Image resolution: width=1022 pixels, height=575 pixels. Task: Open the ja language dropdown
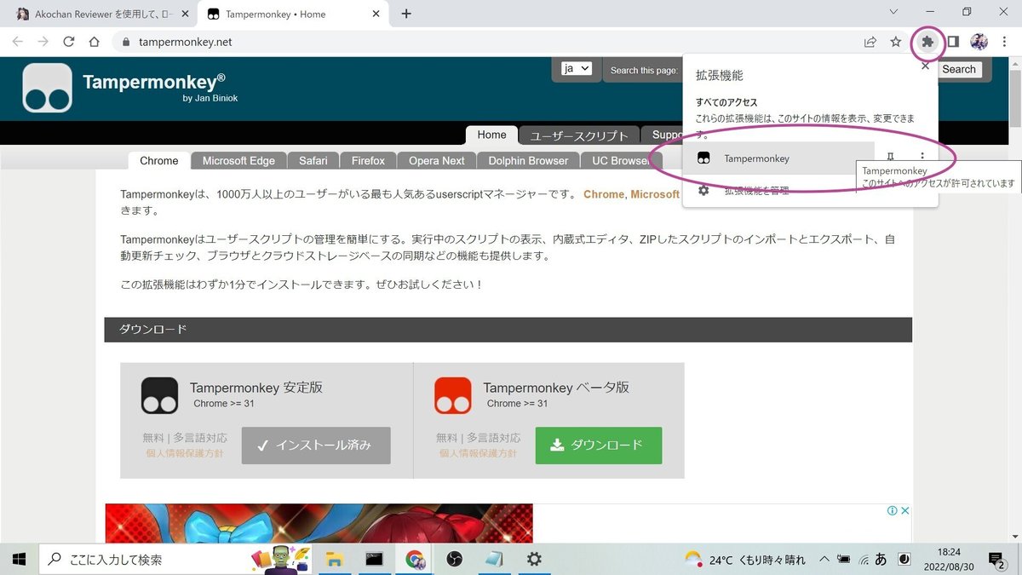pos(577,68)
